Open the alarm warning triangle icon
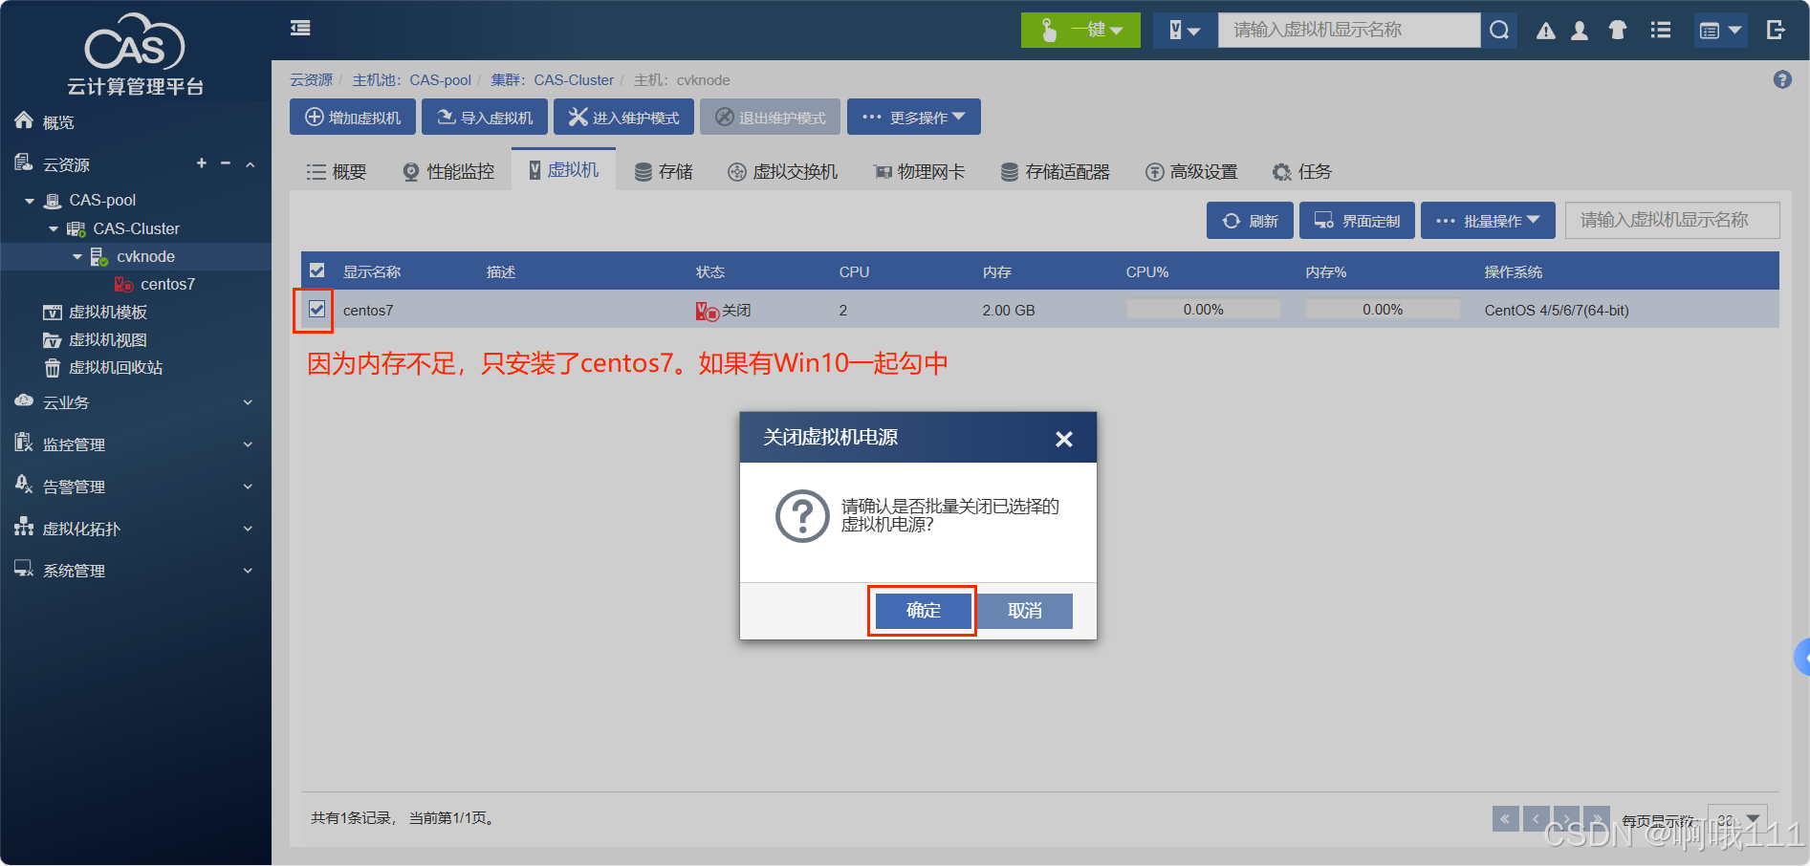The height and width of the screenshot is (866, 1810). pyautogui.click(x=1545, y=31)
